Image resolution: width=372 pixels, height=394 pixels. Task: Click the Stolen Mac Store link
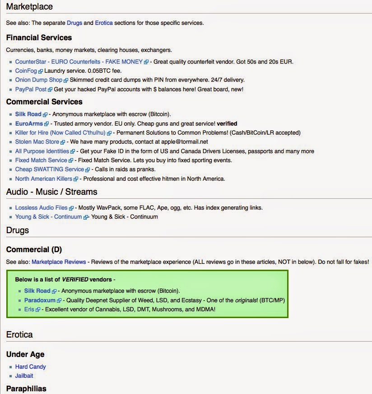click(x=37, y=142)
